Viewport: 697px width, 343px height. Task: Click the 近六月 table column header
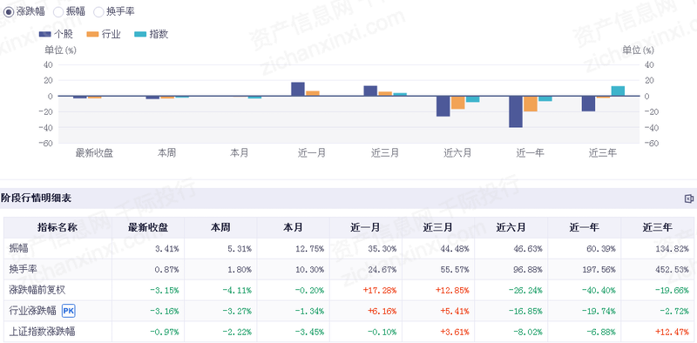click(x=511, y=227)
